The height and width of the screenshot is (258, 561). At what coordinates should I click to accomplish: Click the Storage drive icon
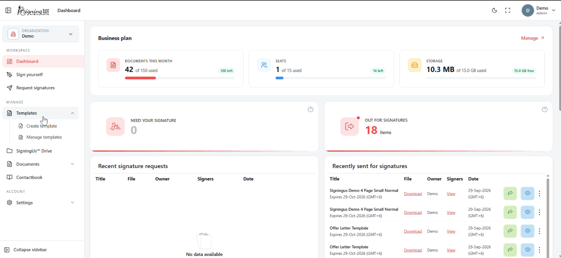pos(415,65)
